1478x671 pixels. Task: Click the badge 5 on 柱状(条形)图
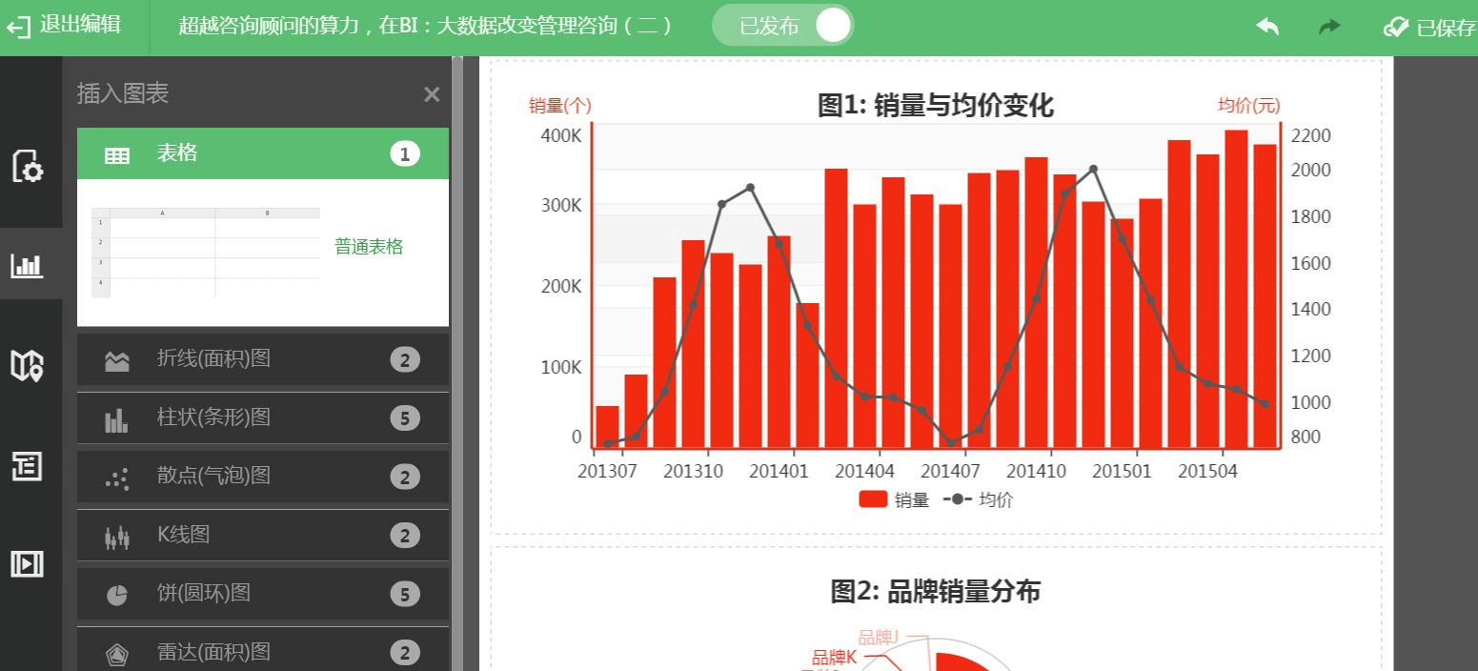coord(405,418)
